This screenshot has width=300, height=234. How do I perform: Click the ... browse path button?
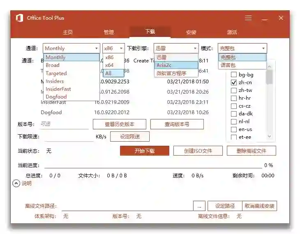[199, 206]
